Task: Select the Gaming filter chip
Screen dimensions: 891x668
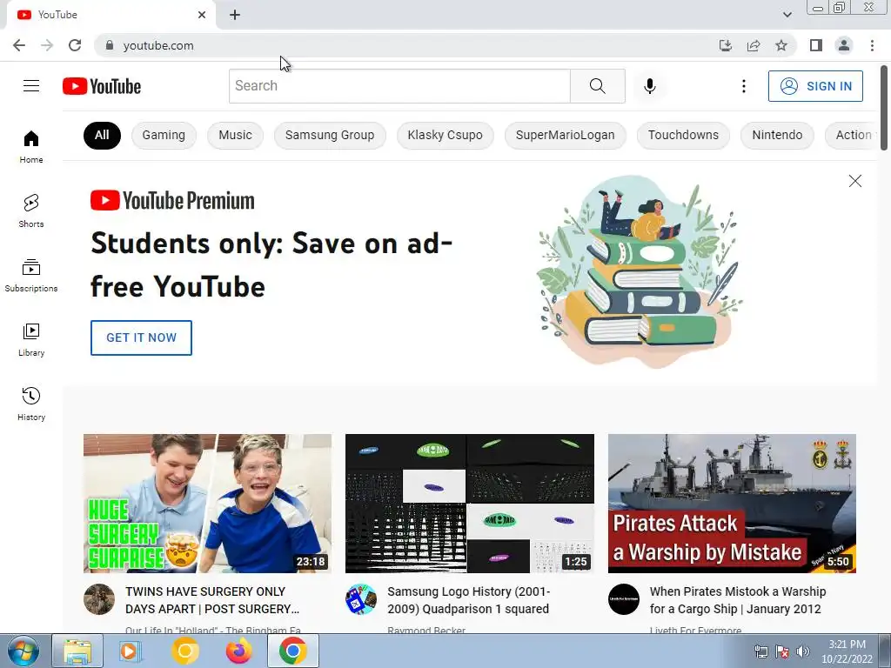Action: coord(164,135)
